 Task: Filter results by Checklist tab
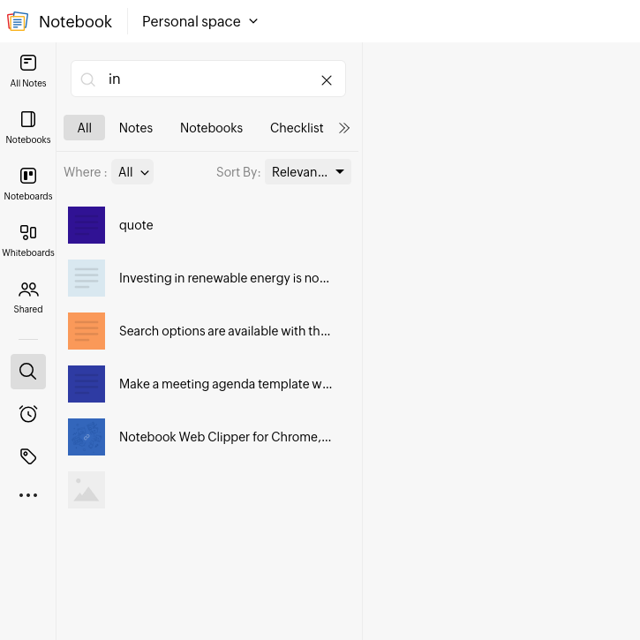pos(297,128)
